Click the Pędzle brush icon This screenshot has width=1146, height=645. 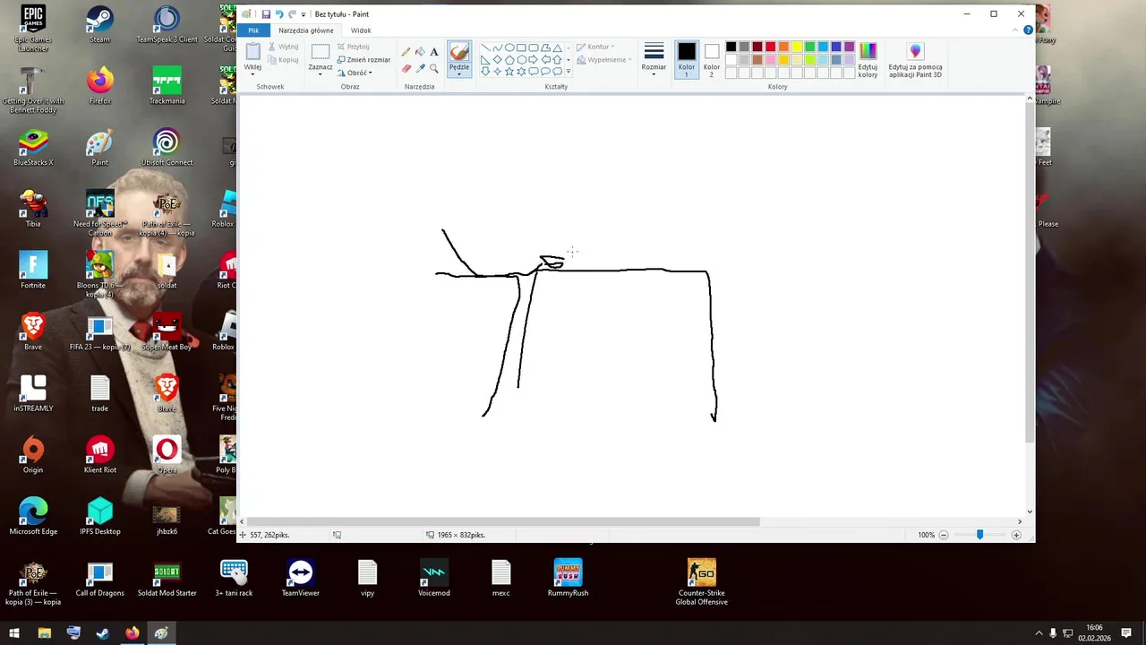click(x=459, y=52)
